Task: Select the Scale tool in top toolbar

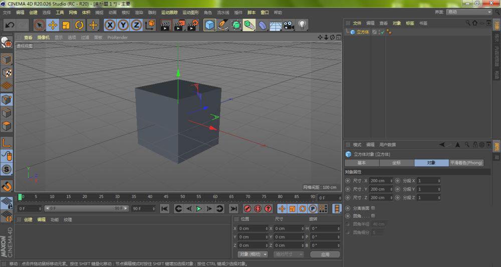Action: click(66, 25)
